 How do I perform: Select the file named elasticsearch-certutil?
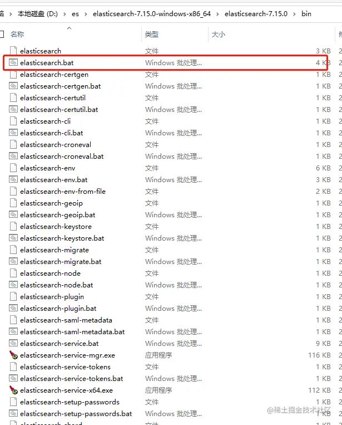[53, 98]
